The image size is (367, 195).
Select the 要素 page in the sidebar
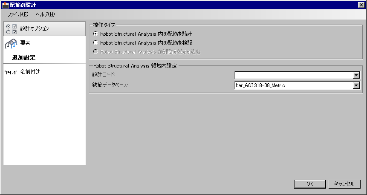[x=44, y=43]
